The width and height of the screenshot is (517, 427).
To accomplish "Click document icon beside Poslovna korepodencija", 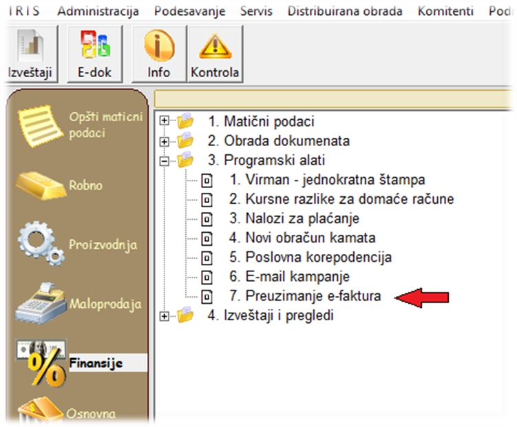I will (x=207, y=258).
